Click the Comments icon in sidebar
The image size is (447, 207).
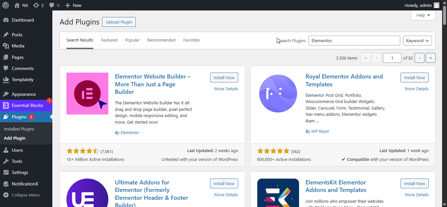click(x=6, y=68)
